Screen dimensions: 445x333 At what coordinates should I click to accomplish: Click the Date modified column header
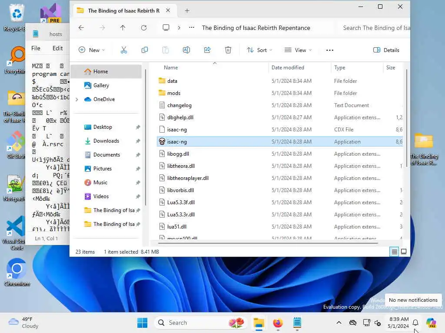coord(288,68)
